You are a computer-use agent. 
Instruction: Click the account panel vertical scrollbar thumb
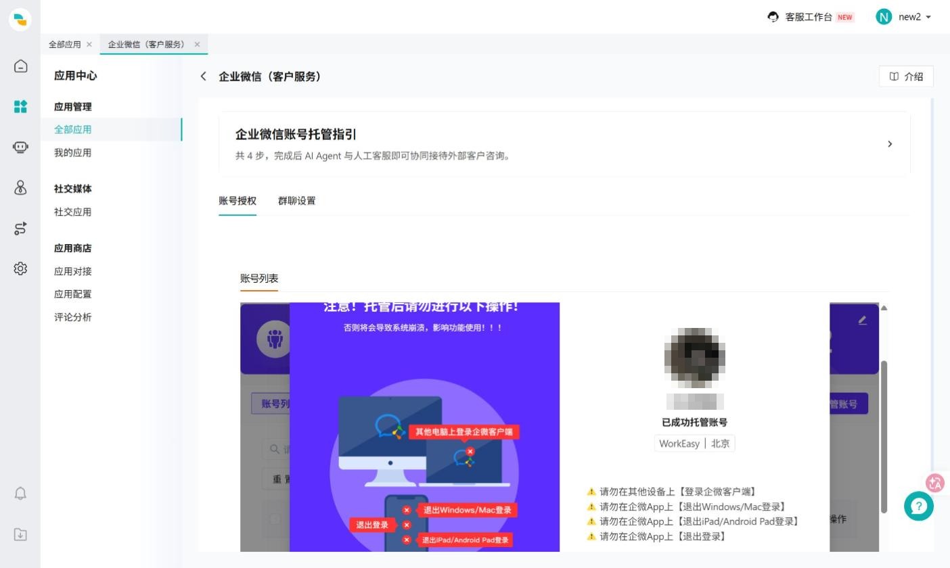(x=884, y=436)
